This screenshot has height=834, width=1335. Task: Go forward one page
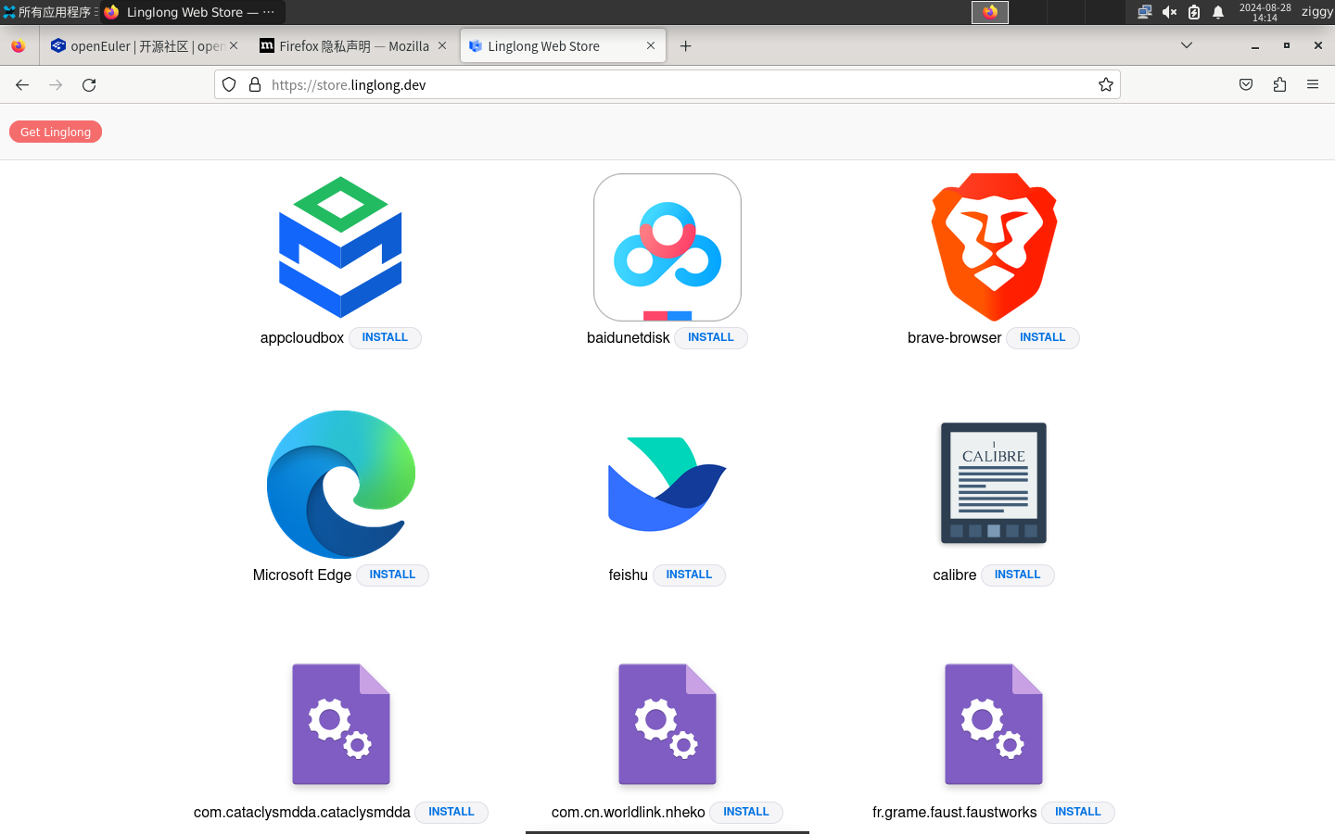56,84
